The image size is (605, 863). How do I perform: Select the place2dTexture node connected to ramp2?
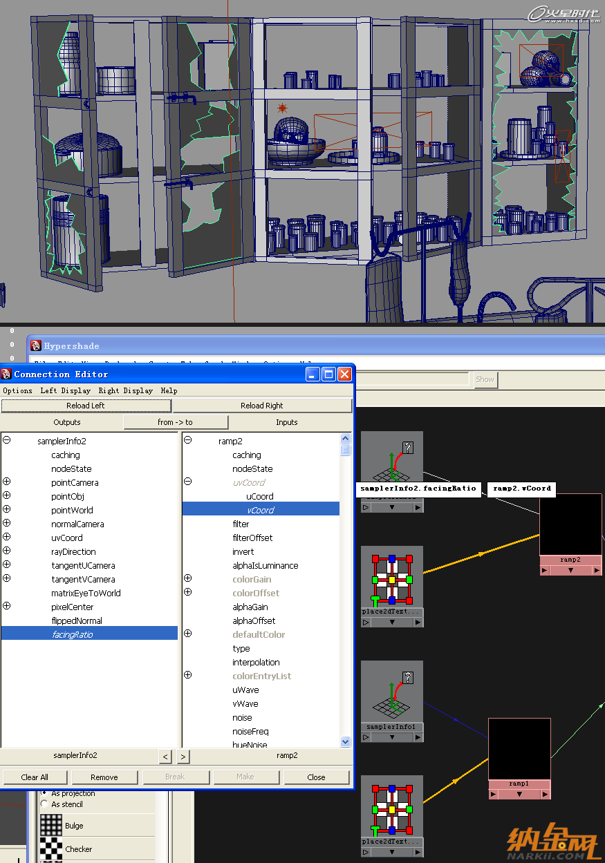pos(392,577)
